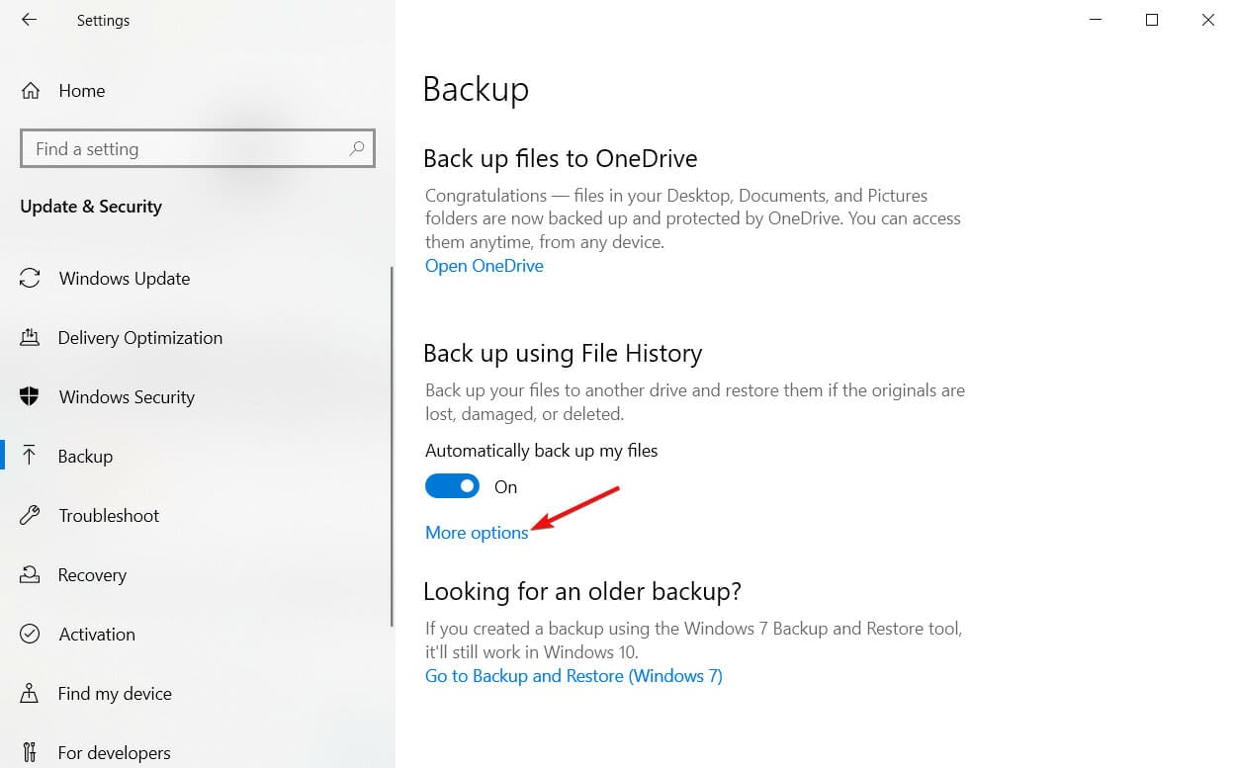This screenshot has height=768, width=1237.
Task: Click 'Looking for an older backup?' heading
Action: [x=582, y=592]
